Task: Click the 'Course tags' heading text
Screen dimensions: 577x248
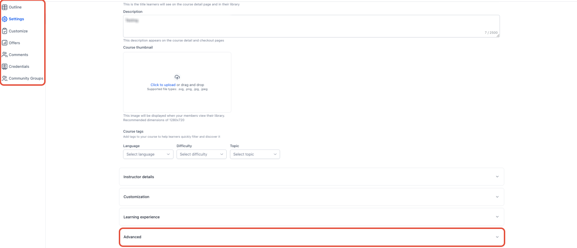Action: coord(133,132)
